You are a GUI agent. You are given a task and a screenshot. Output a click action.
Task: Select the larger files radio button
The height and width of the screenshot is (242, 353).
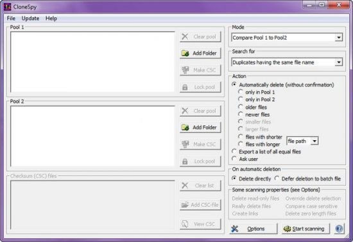pos(254,129)
